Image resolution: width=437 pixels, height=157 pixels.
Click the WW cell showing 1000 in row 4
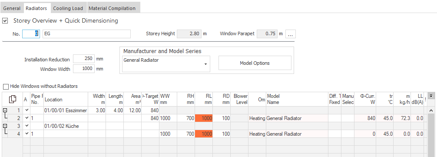click(x=169, y=134)
